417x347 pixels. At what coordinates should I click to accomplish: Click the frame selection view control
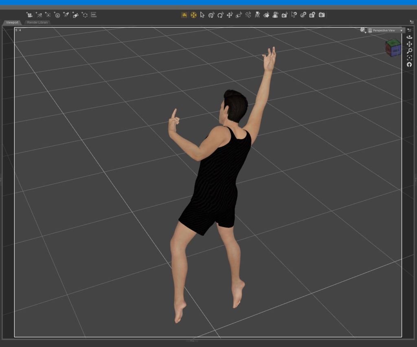[x=409, y=58]
